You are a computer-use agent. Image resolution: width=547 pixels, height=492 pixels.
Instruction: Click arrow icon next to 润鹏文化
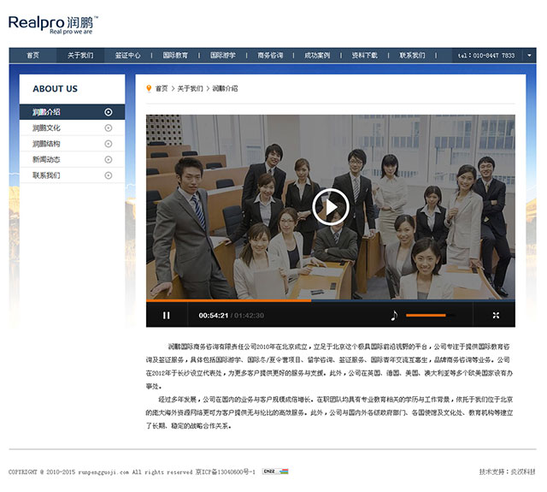[109, 127]
